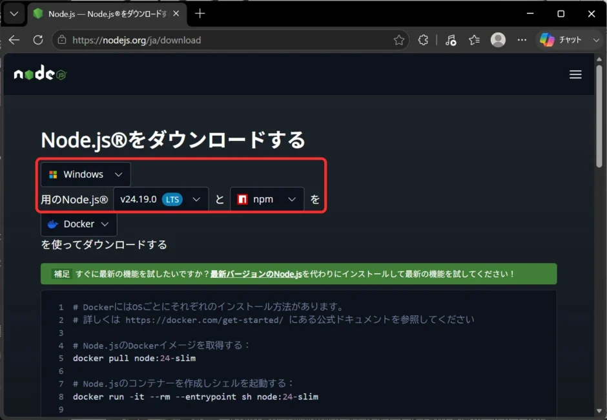Open the v24.19.0 LTS version dropdown
Viewport: 607px width, 420px height.
click(161, 199)
